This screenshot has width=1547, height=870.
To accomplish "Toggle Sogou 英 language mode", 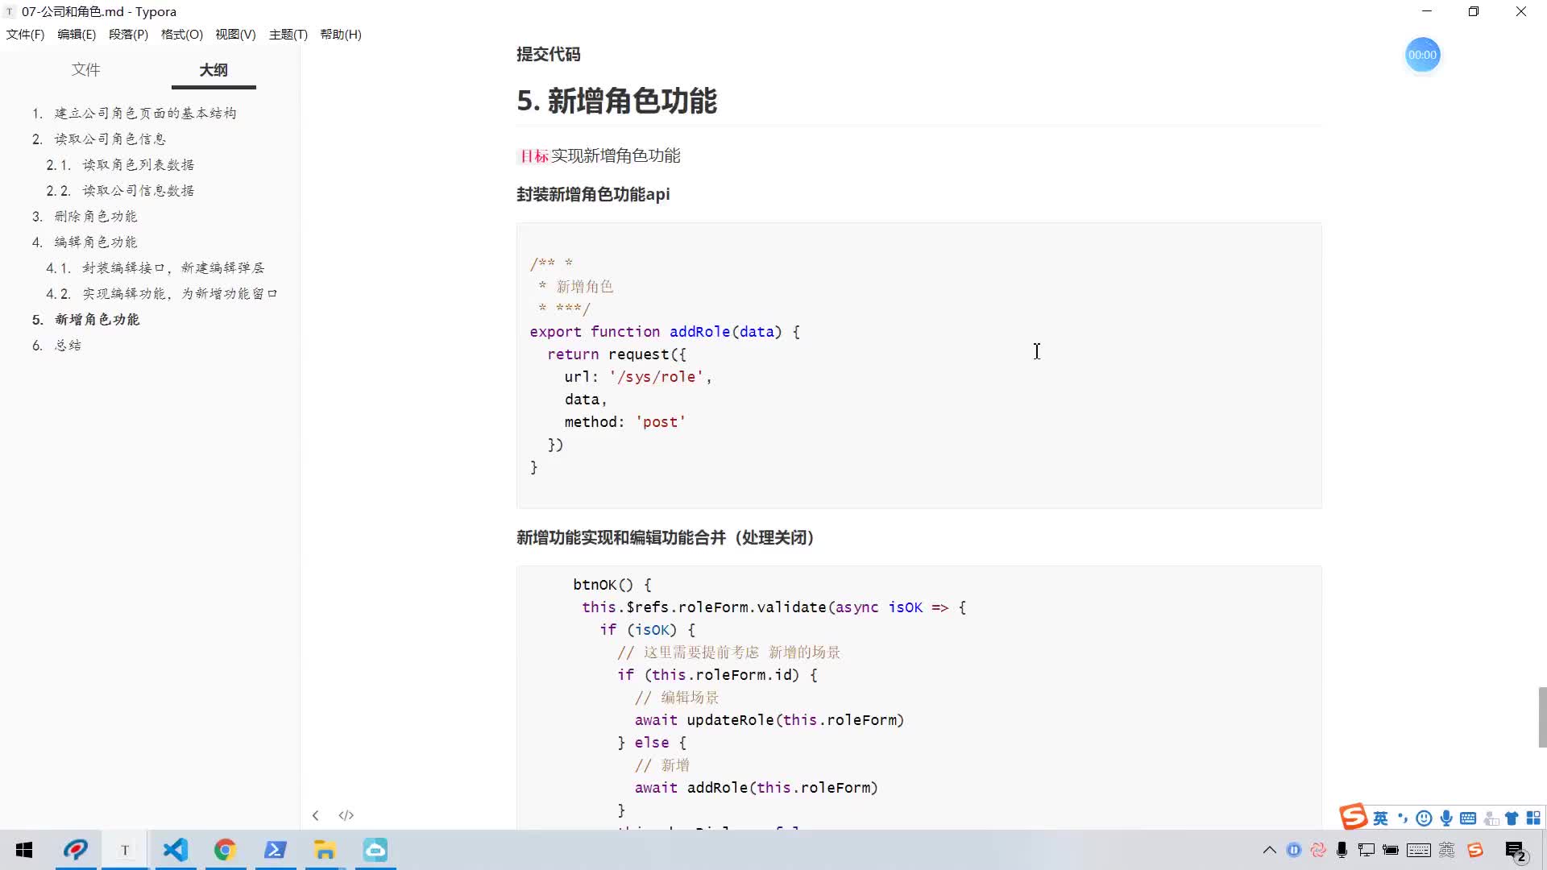I will (1380, 818).
